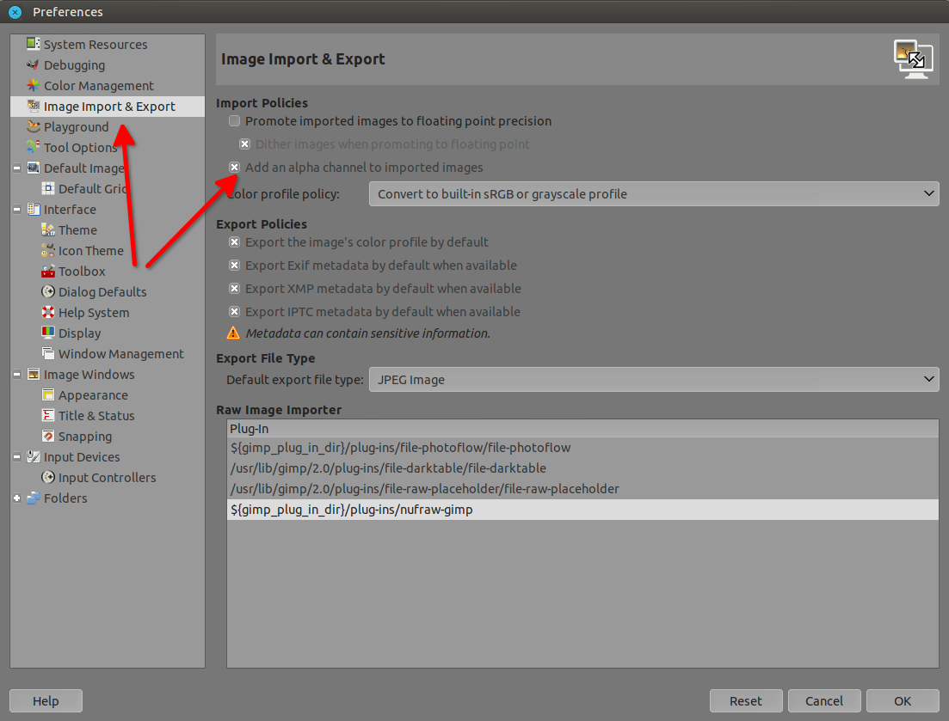The width and height of the screenshot is (949, 721).
Task: Close the Preferences window
Action: (15, 12)
